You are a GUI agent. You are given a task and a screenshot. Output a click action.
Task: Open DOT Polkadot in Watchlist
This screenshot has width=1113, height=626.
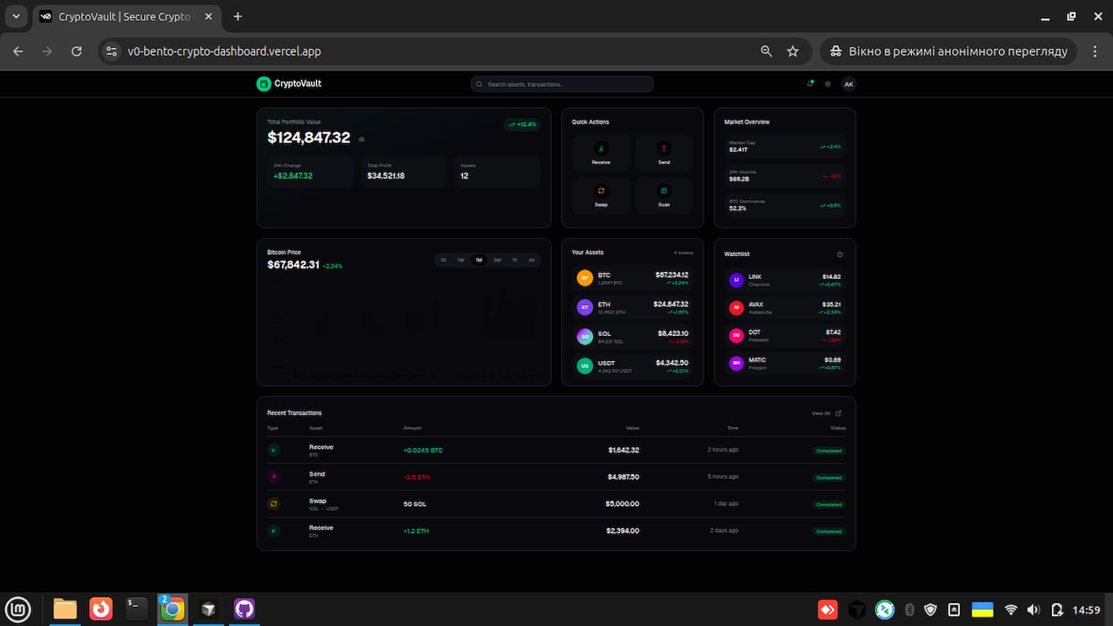tap(785, 335)
